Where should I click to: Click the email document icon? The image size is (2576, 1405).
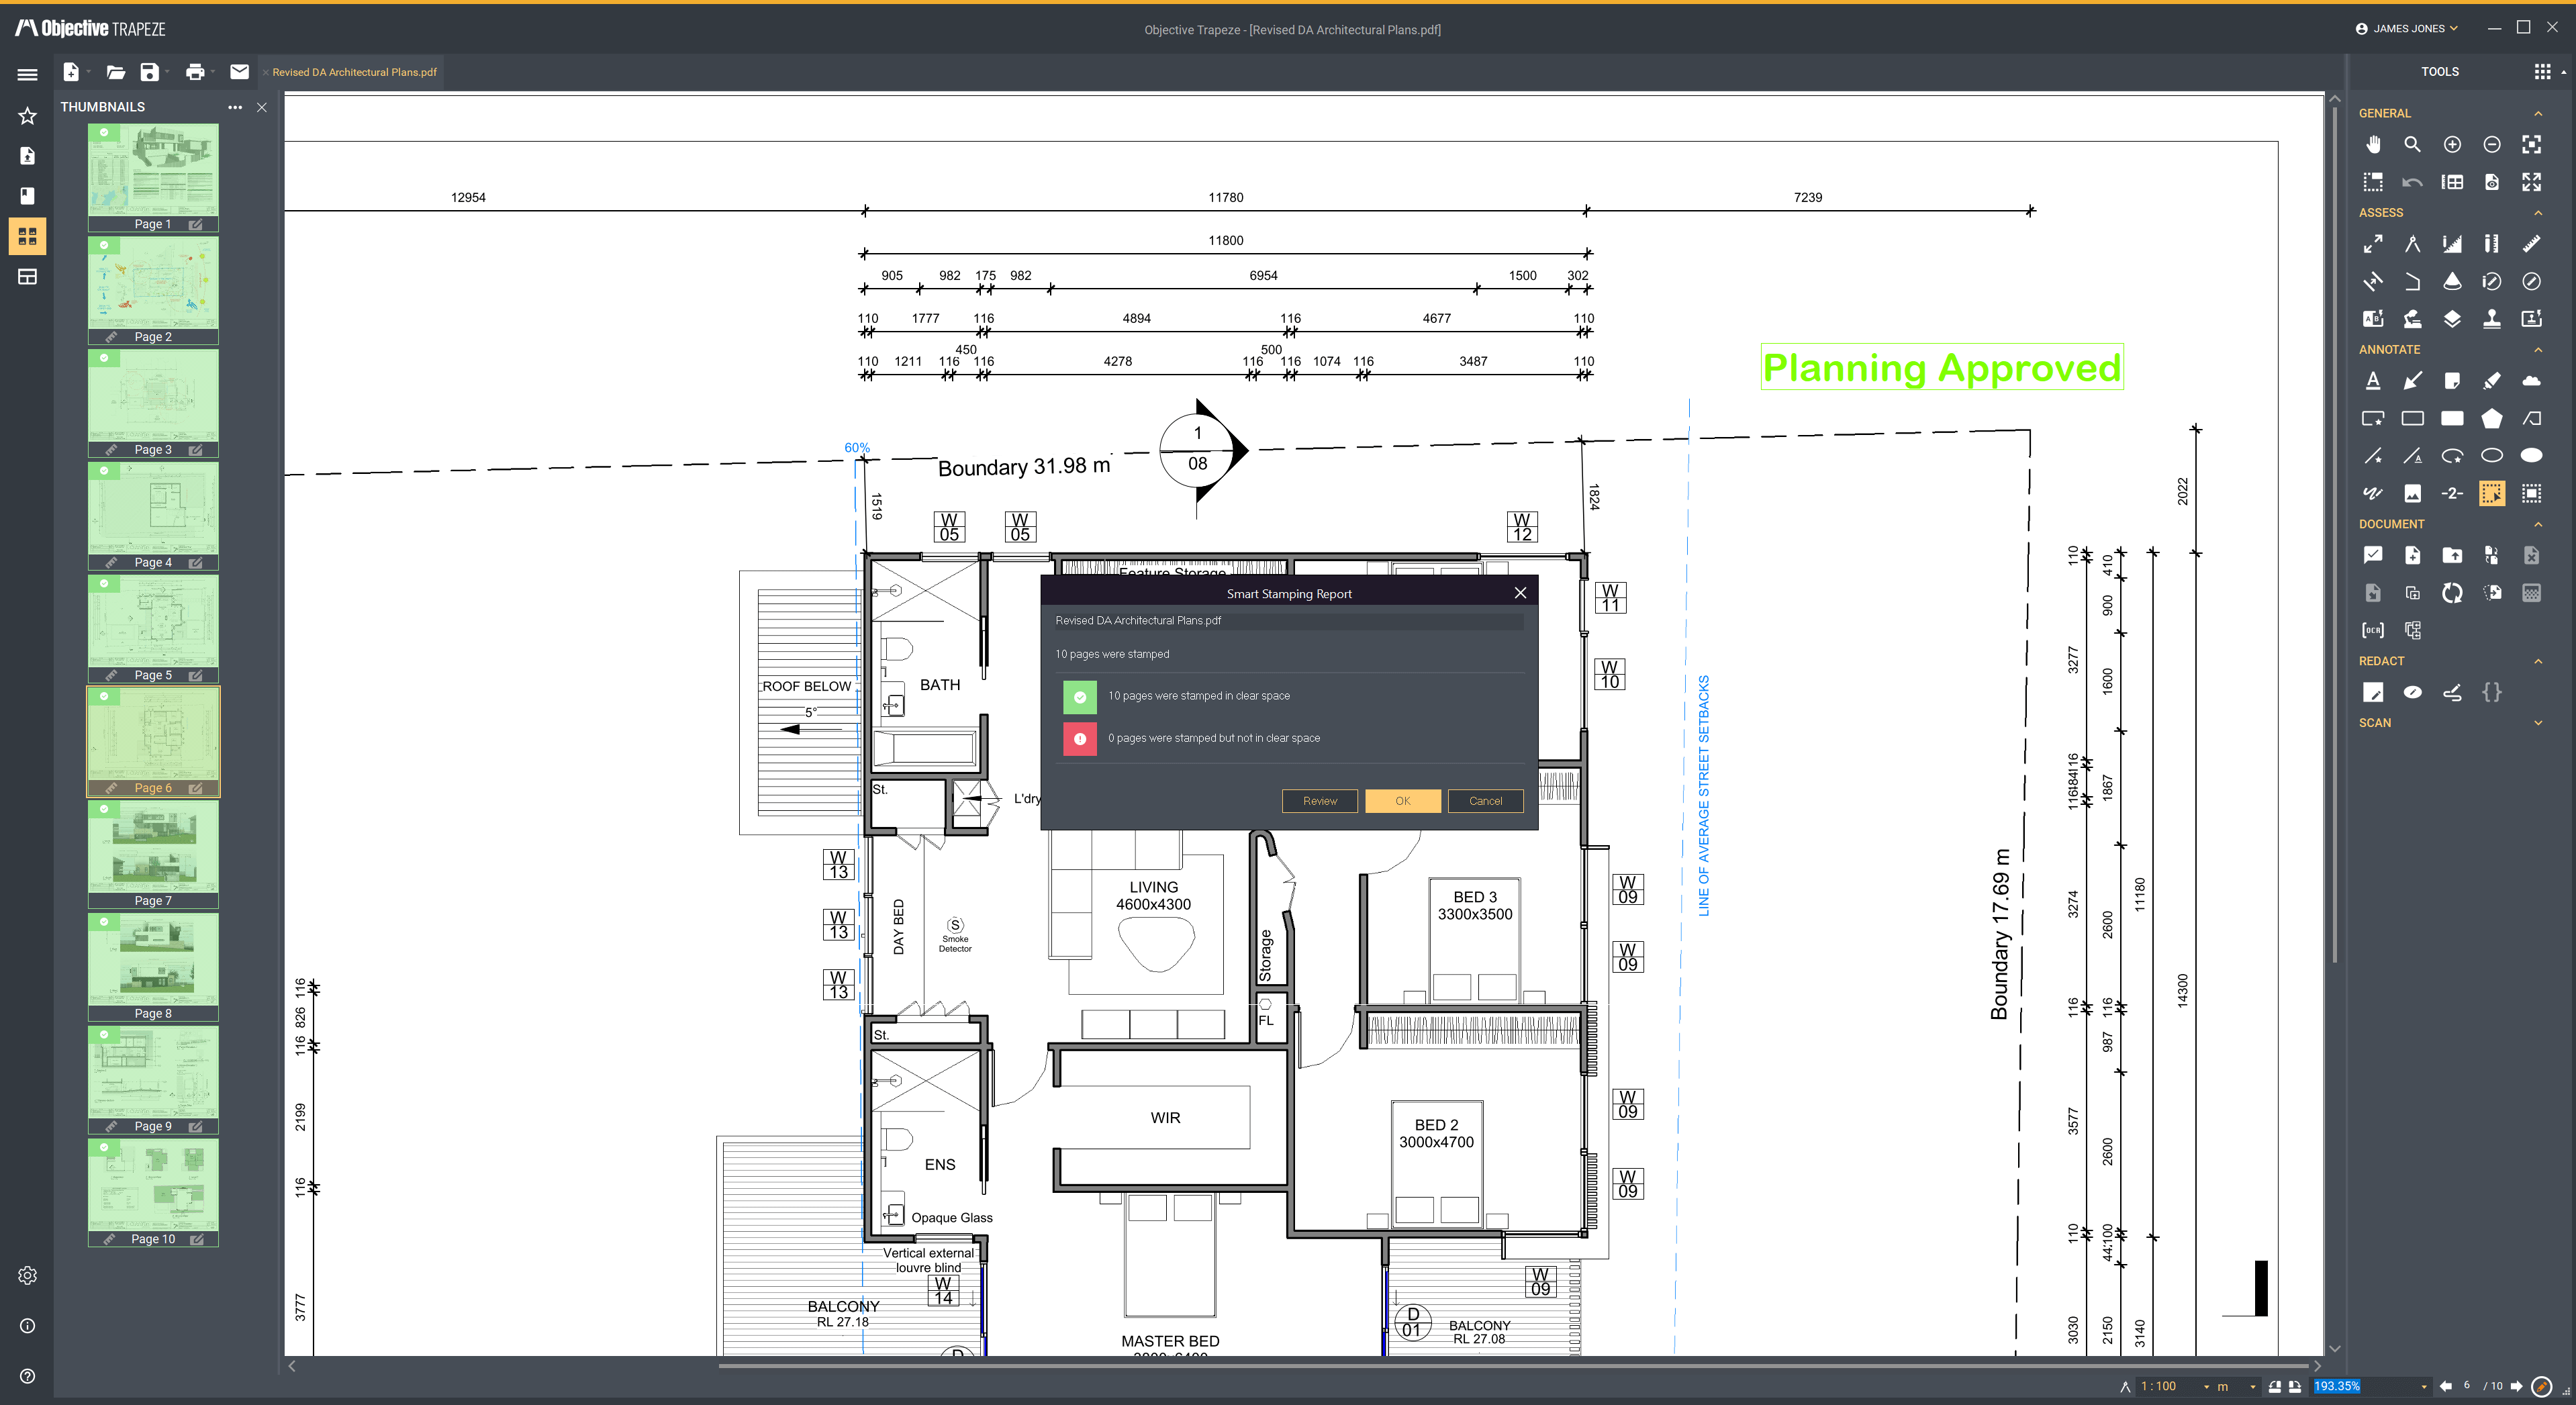(239, 72)
